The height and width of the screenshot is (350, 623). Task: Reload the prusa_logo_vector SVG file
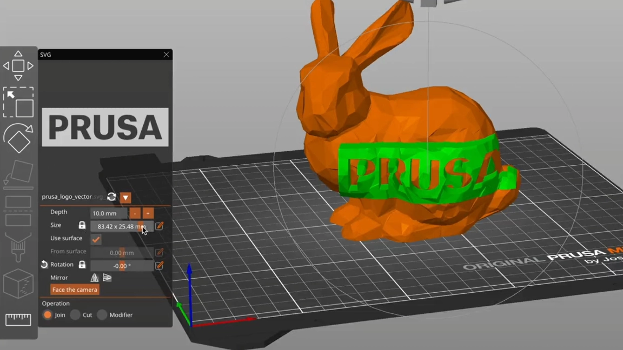(111, 197)
